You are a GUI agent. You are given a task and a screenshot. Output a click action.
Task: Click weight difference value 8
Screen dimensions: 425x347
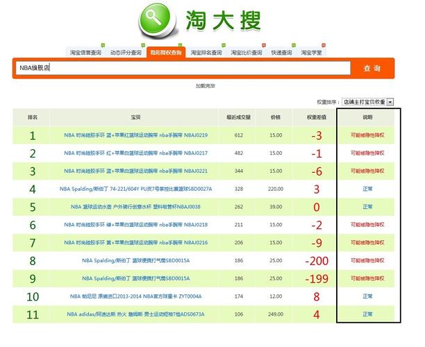(317, 296)
